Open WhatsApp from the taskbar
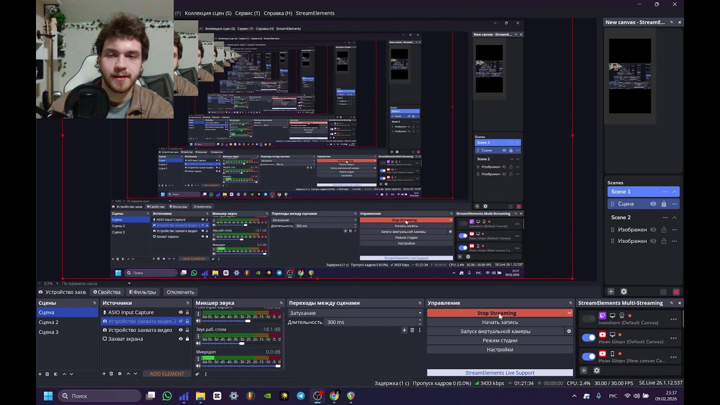Viewport: 720px width, 405px height. pos(167,396)
